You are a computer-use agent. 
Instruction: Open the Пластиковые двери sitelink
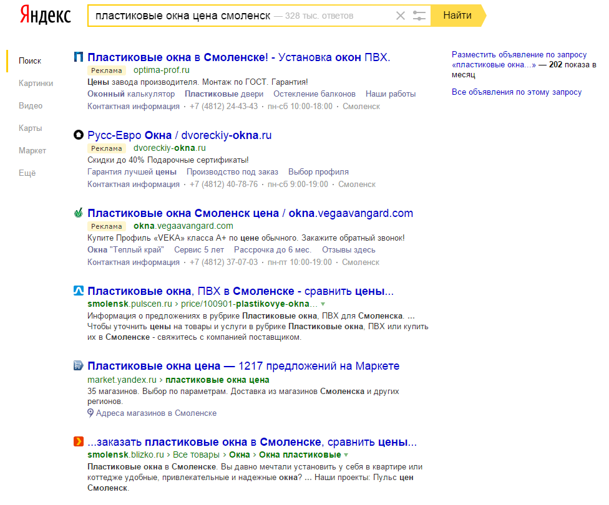[x=224, y=94]
